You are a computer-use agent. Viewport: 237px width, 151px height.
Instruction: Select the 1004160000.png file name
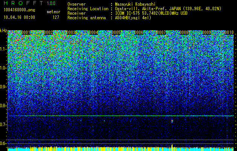click(20, 10)
